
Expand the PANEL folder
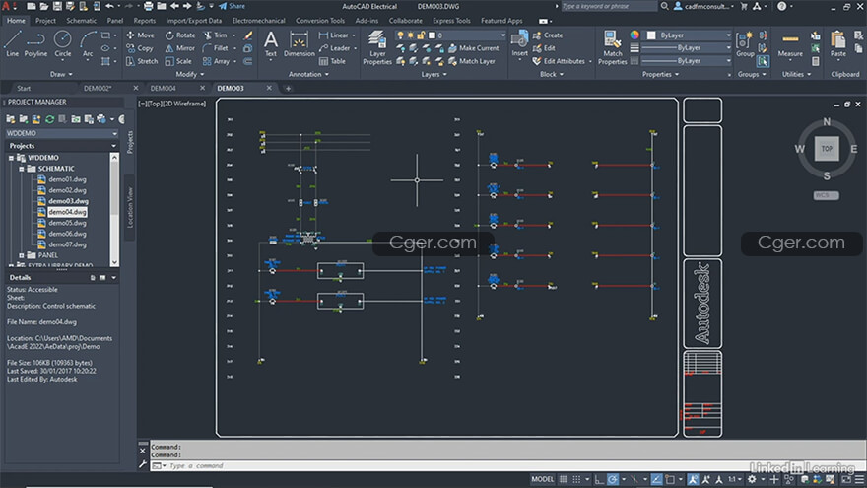point(22,255)
